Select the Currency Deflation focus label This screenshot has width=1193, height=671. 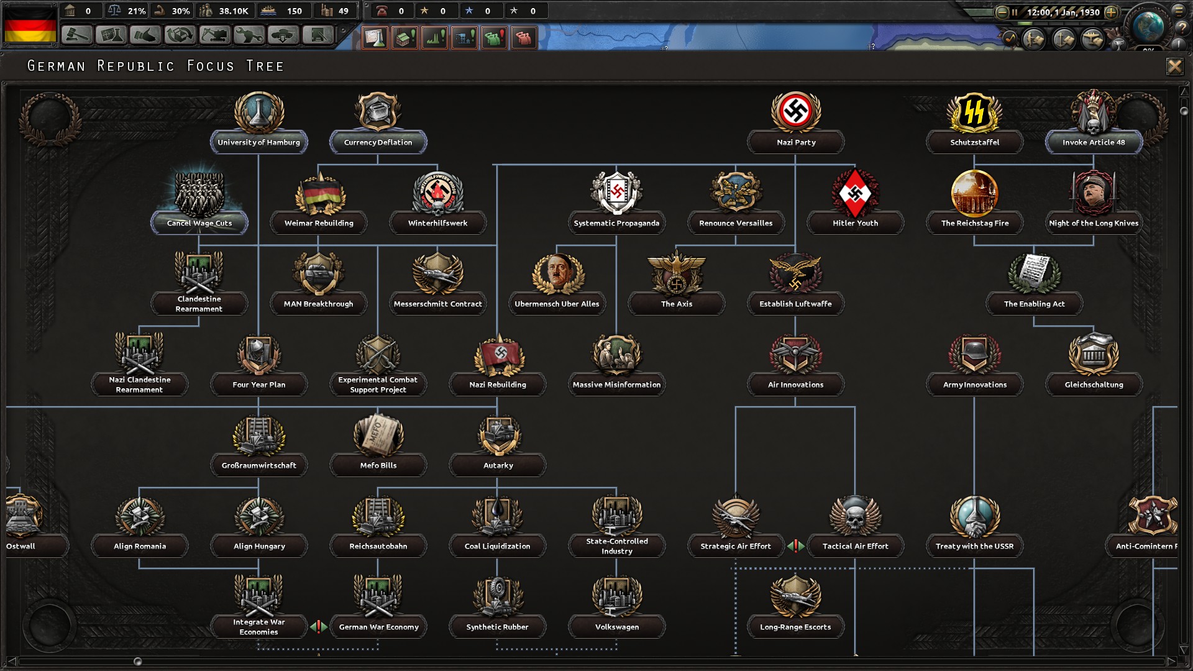click(378, 142)
